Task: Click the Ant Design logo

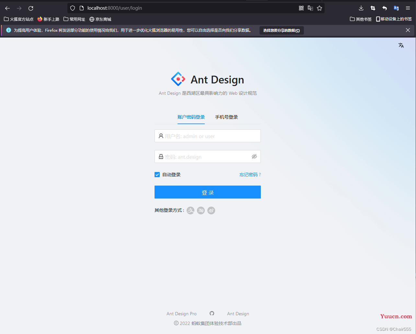Action: point(178,79)
